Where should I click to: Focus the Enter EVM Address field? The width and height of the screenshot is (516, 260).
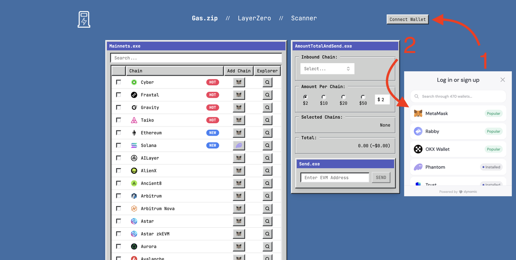pos(335,177)
